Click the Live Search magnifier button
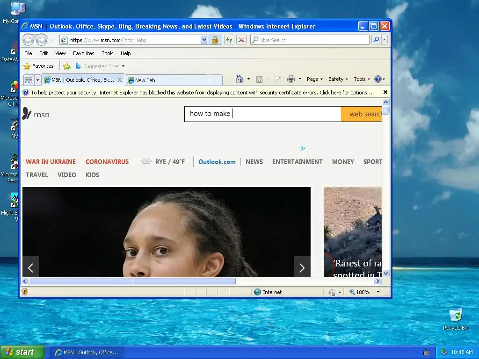Viewport: 479px width, 359px height. [x=377, y=40]
